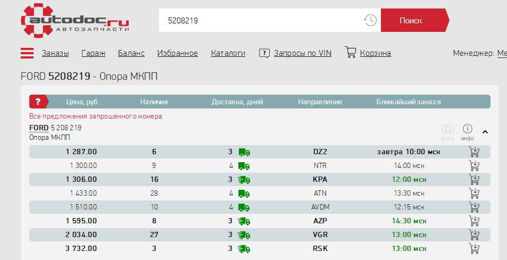Click the delivery truck icon in NTR row
The width and height of the screenshot is (507, 260).
(244, 166)
